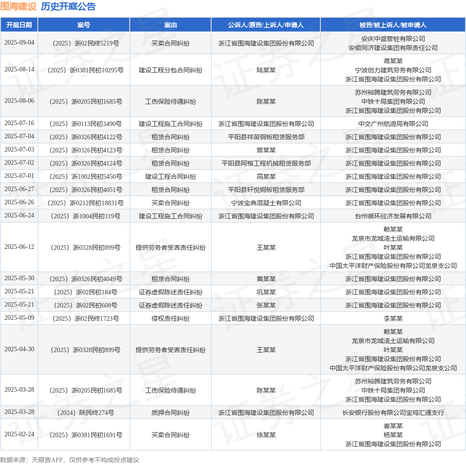The width and height of the screenshot is (466, 464).
Task: Click the 历史开庭公告 heading
Action: tap(68, 6)
